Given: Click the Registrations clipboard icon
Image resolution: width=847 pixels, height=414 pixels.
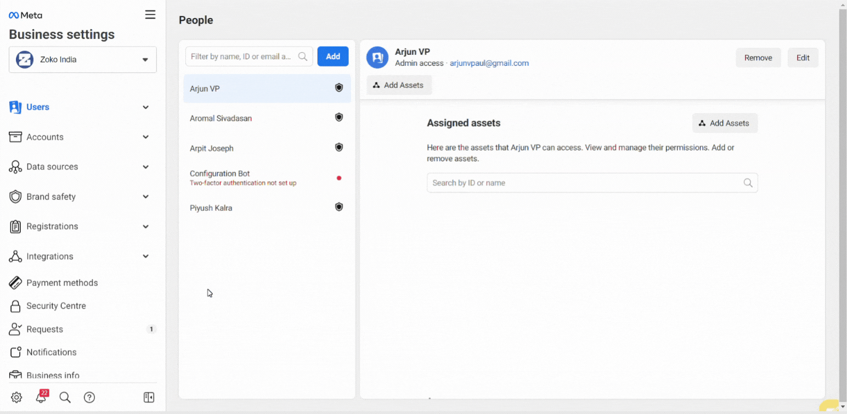Looking at the screenshot, I should (x=15, y=226).
